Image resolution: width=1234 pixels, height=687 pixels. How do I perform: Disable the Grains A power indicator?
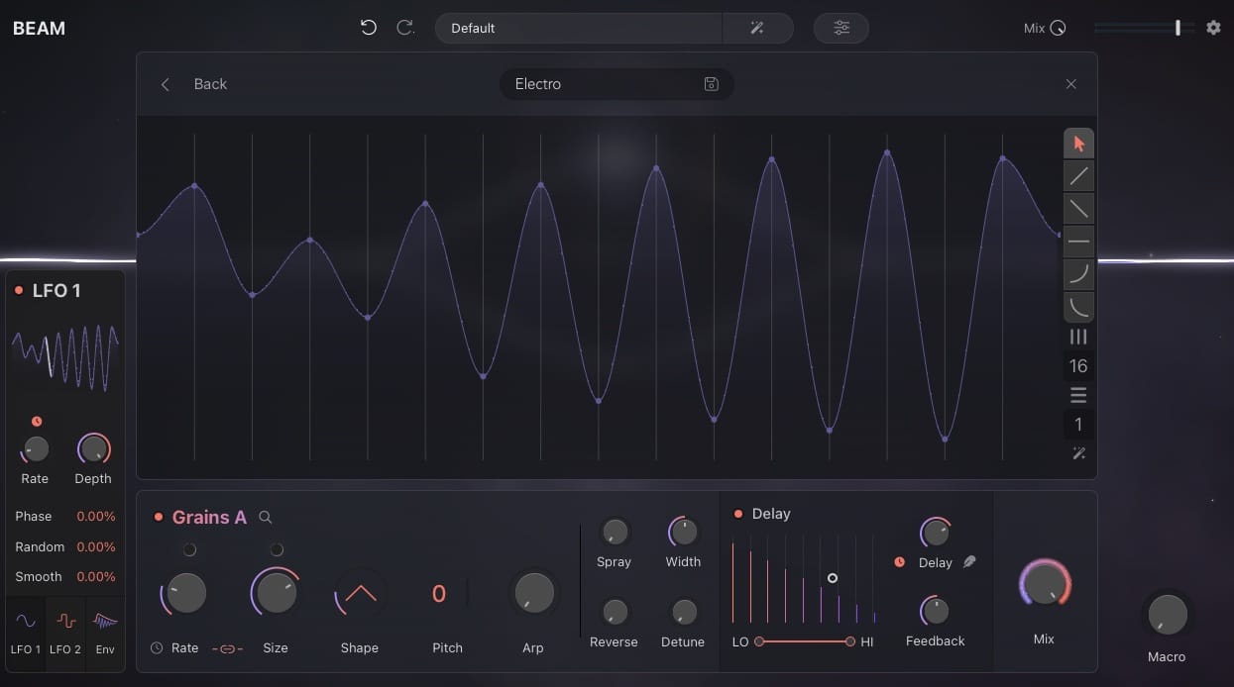(158, 517)
